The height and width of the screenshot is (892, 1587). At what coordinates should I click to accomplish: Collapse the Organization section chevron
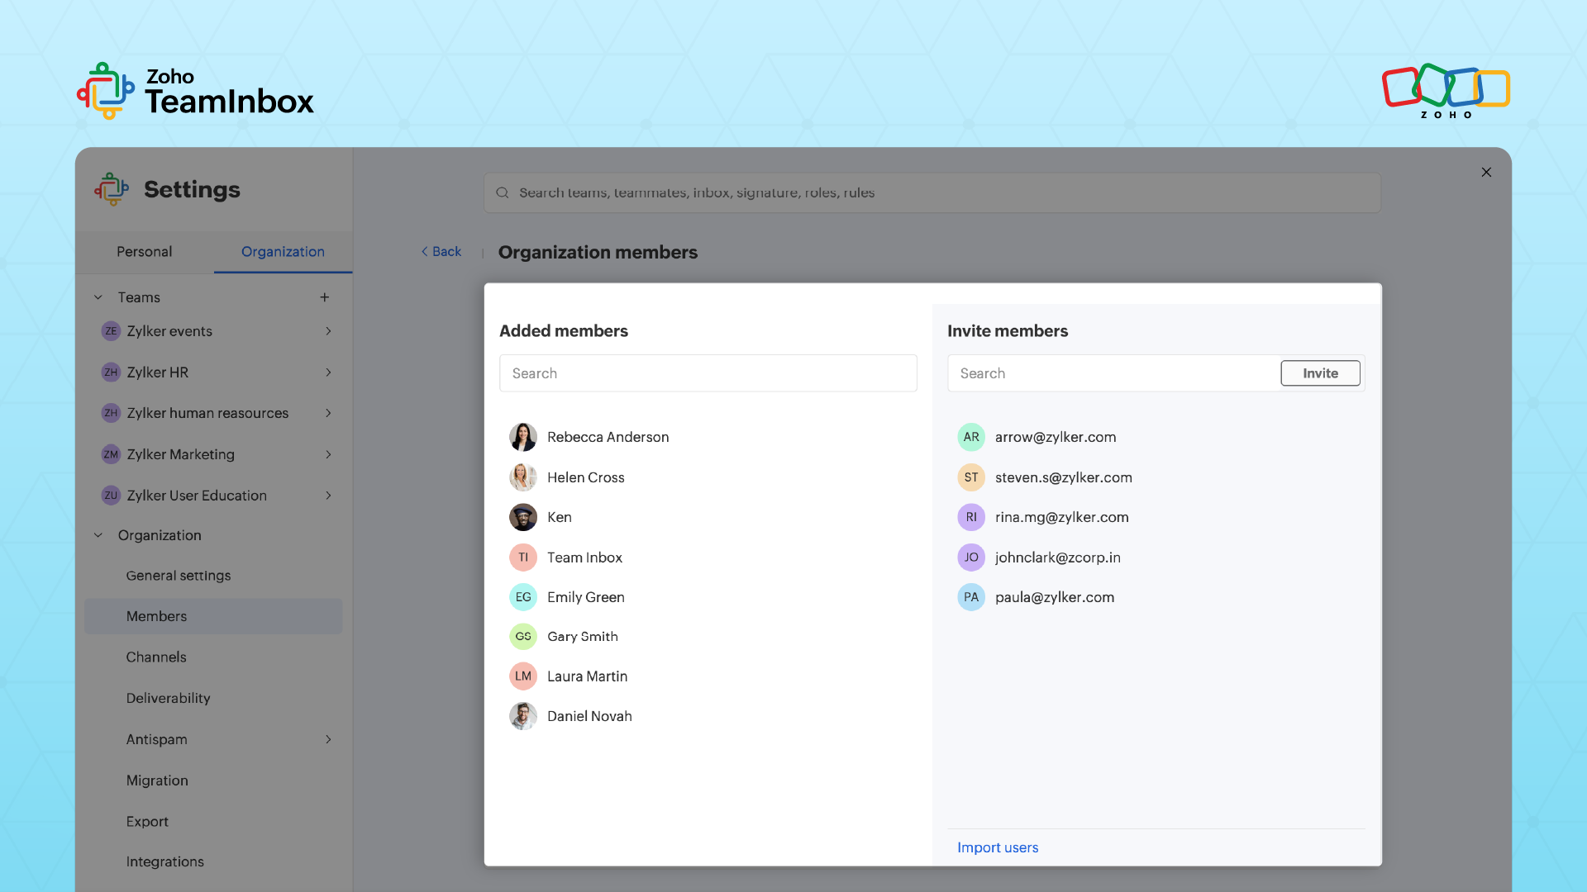coord(98,535)
